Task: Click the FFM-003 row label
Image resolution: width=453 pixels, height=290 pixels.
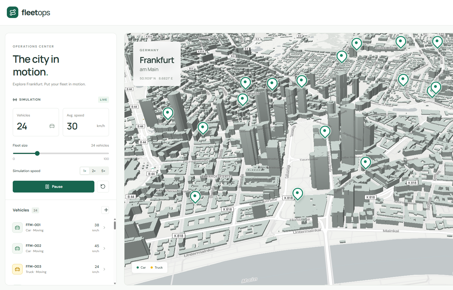Action: 34,266
